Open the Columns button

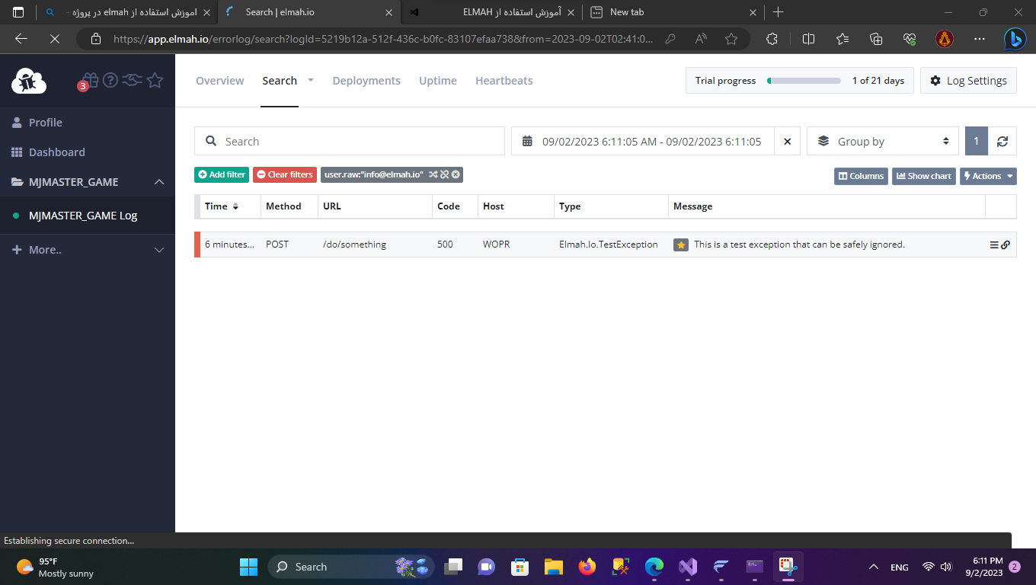pos(861,176)
